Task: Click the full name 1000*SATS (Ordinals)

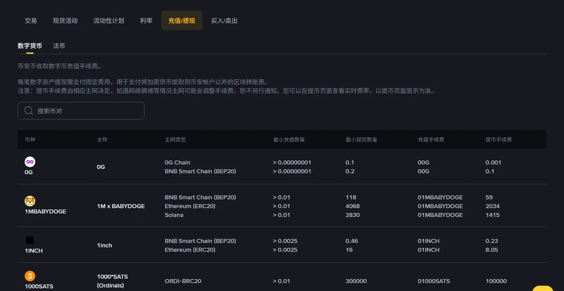Action: click(x=112, y=281)
